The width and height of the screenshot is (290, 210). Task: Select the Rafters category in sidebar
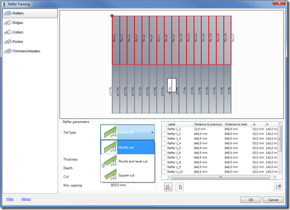30,13
